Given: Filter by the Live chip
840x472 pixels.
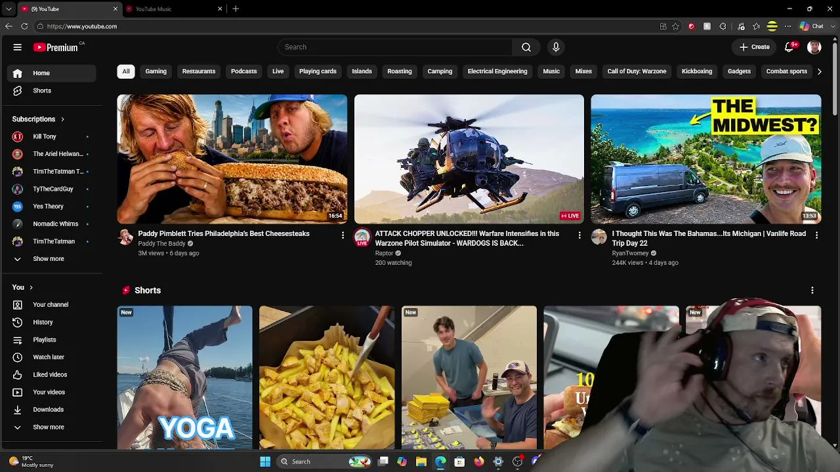Looking at the screenshot, I should point(278,71).
